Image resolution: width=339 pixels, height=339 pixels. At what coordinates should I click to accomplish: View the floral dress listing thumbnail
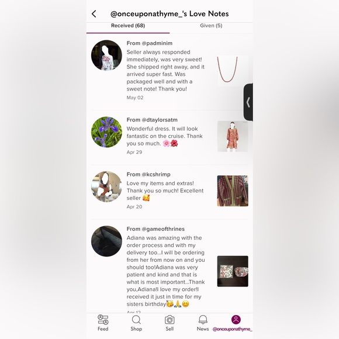click(233, 136)
